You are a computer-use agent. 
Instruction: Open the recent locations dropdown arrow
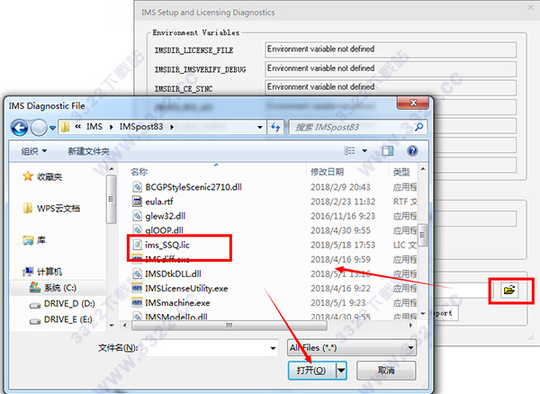tap(52, 128)
